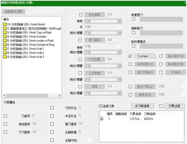Enable the 下刀位置 checkbox

tap(80, 59)
